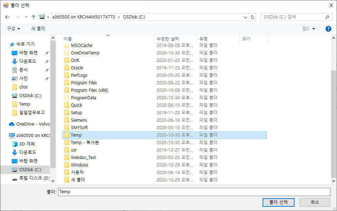Sort by 크기 column header

pos(246,39)
